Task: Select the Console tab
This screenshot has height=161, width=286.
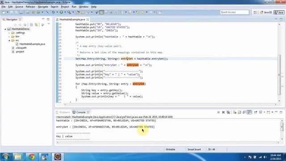Action: tap(81, 112)
